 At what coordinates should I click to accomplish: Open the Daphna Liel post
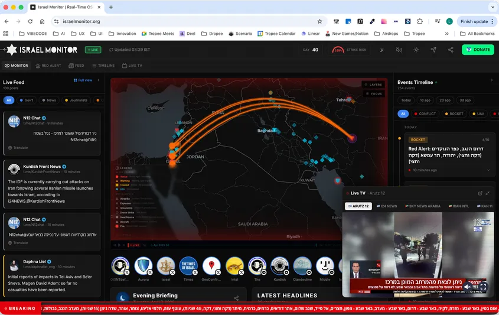[52, 276]
